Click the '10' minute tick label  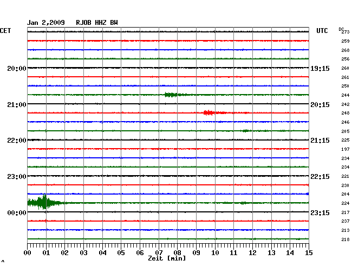click(x=215, y=252)
